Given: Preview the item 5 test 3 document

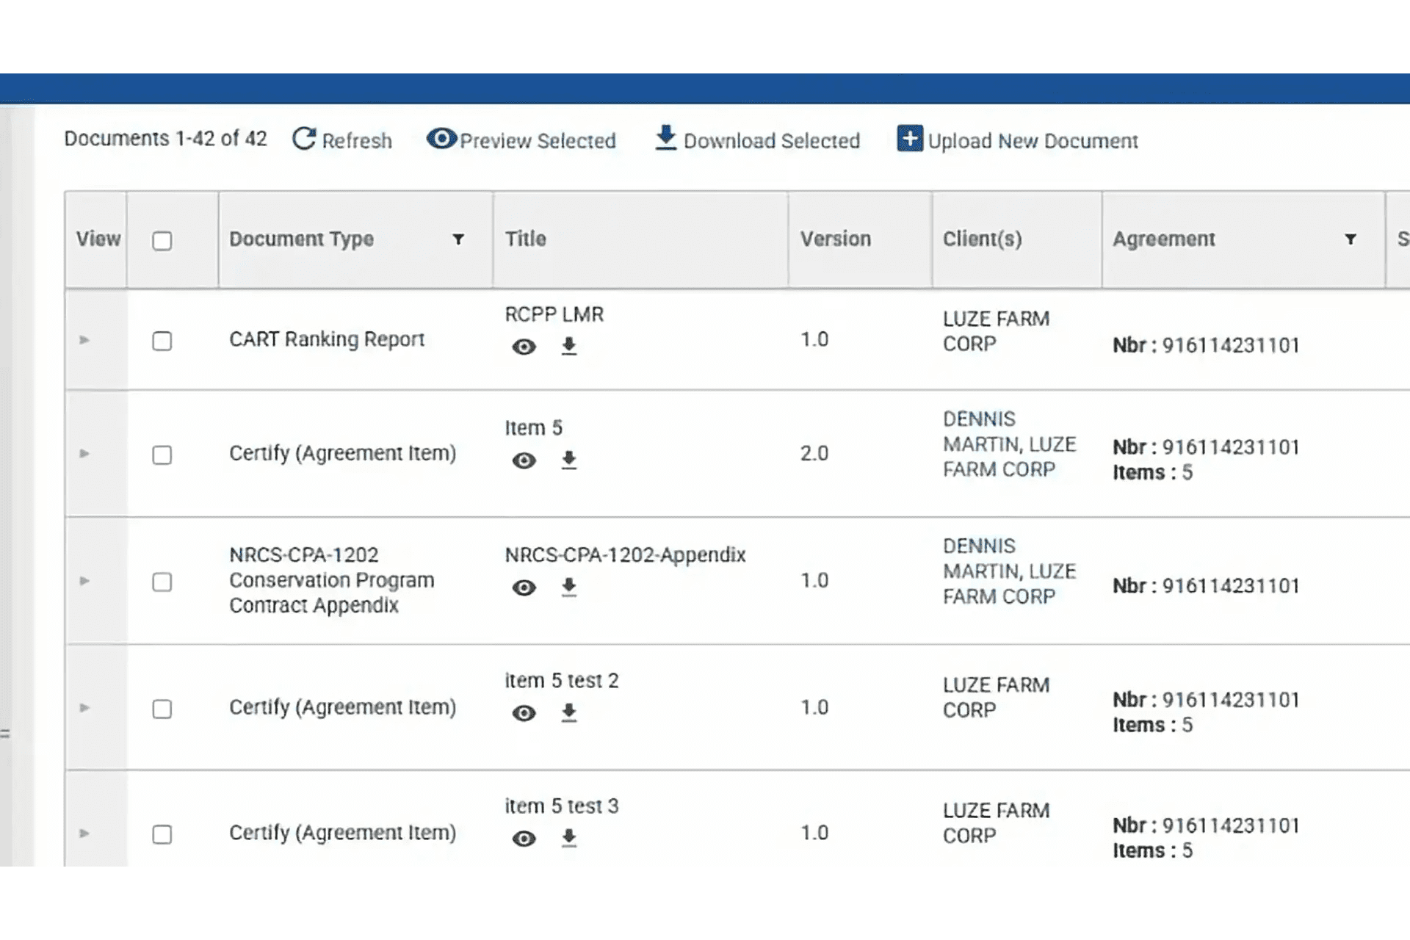Looking at the screenshot, I should click(x=524, y=839).
